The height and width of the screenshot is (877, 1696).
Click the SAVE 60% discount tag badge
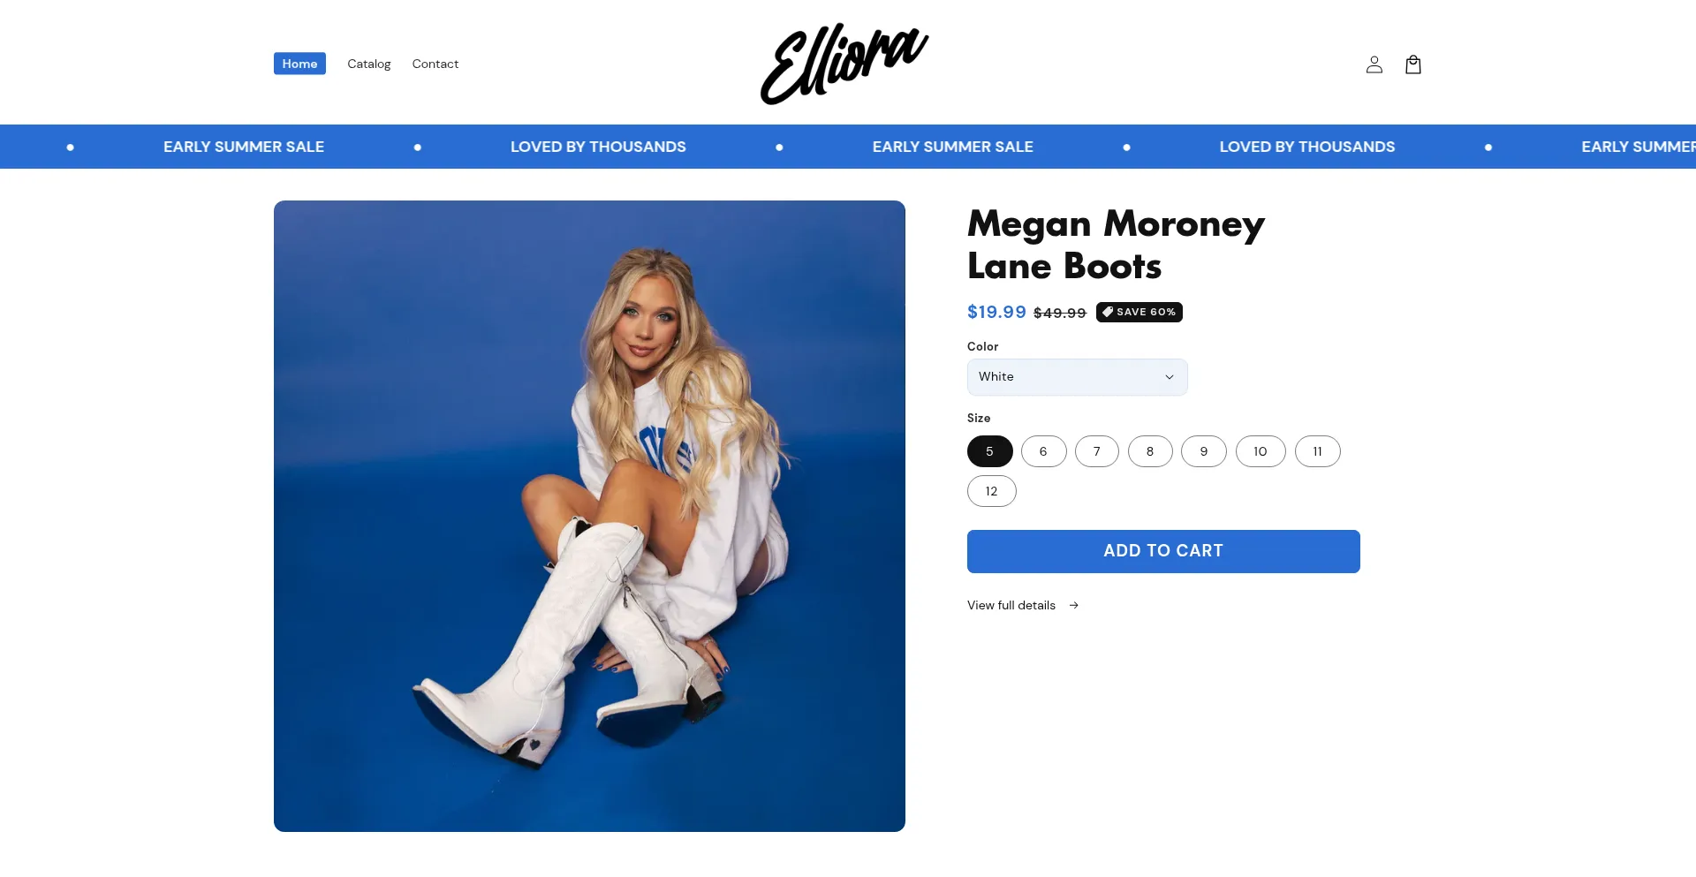(x=1139, y=312)
